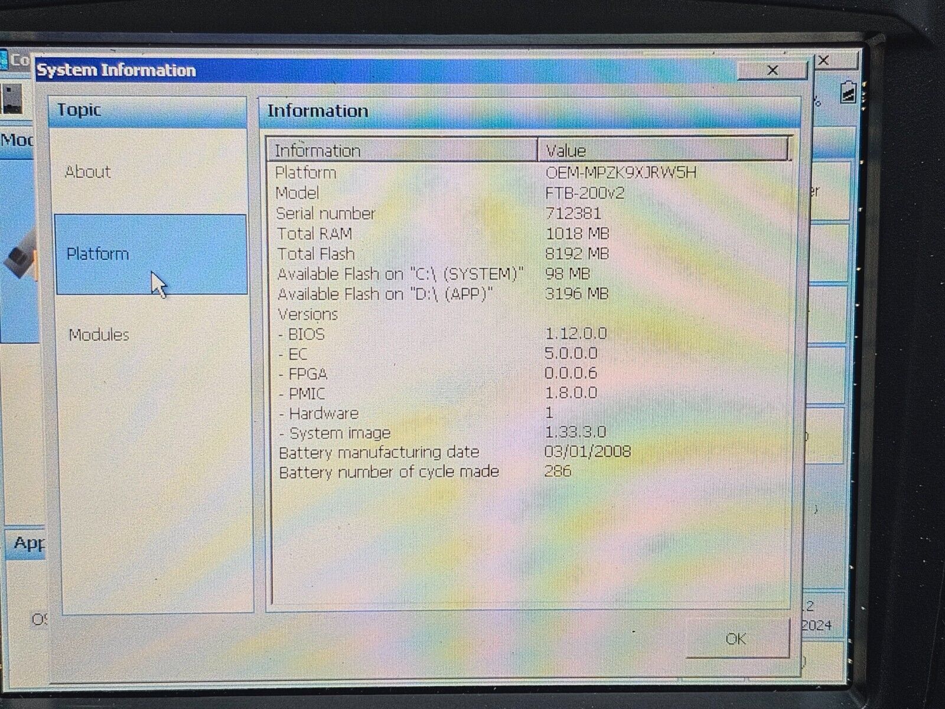Select the PMIC version row
Viewport: 945px width, 709px height.
pos(529,393)
